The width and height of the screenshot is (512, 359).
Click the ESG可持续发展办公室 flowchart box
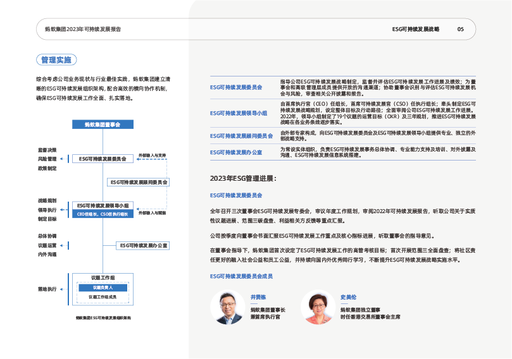[x=144, y=245]
